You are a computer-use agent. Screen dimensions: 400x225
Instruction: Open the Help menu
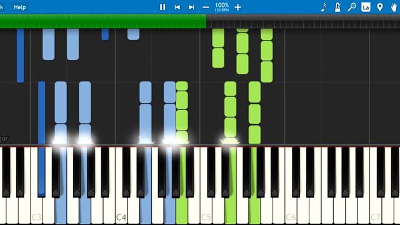pyautogui.click(x=19, y=7)
